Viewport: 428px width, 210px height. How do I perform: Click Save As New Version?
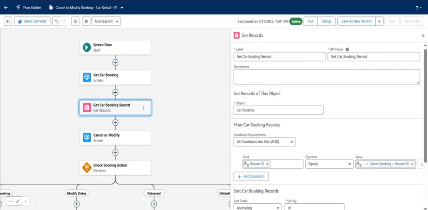[357, 21]
